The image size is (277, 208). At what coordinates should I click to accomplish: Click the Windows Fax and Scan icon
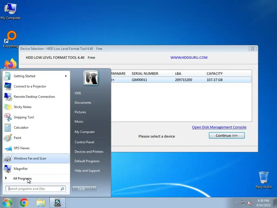tap(8, 158)
